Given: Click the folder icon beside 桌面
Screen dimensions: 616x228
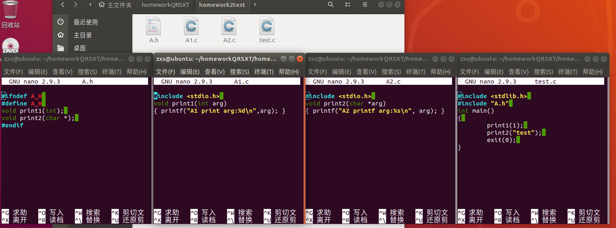Looking at the screenshot, I should [61, 48].
